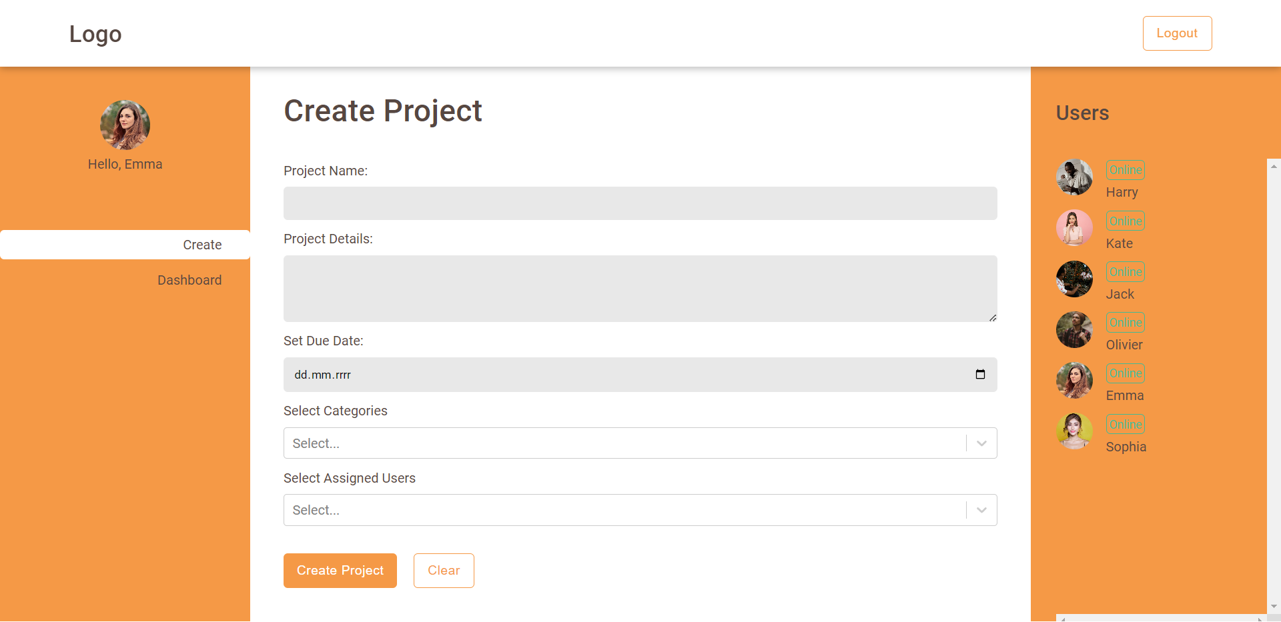Select the Create menu item

202,245
